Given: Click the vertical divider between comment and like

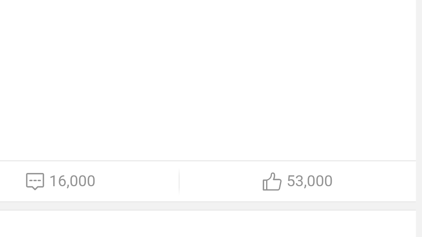Looking at the screenshot, I should coord(179,182).
